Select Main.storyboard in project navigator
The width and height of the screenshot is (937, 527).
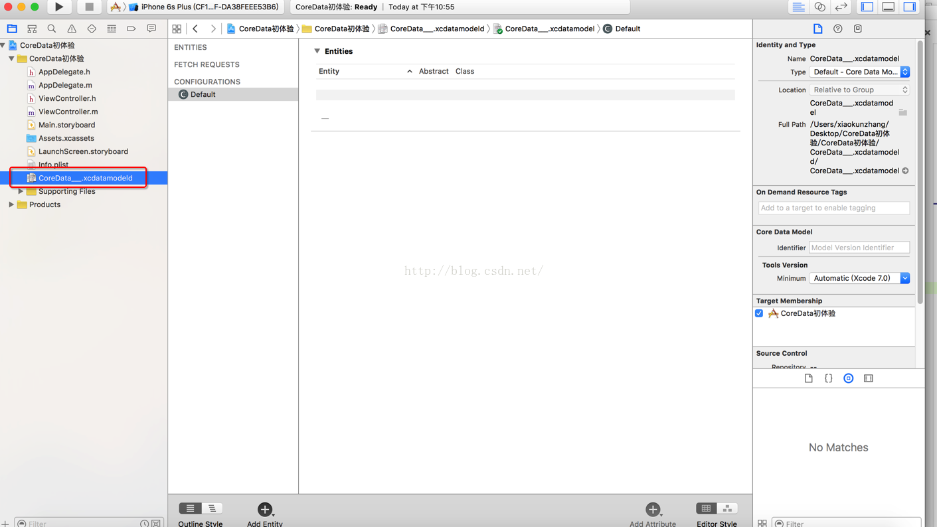coord(66,125)
